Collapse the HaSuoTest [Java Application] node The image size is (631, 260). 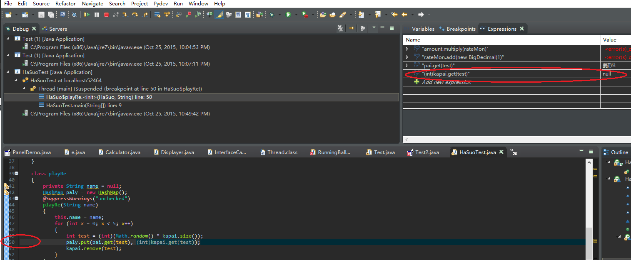[9, 72]
